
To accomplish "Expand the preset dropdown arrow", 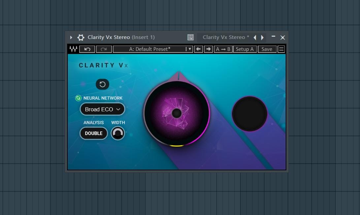I will 190,49.
